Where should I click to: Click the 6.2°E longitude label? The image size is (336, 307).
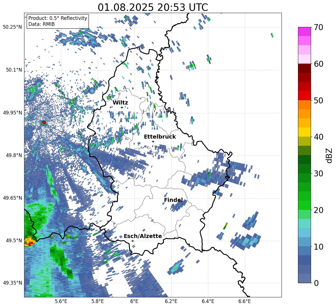(171, 301)
